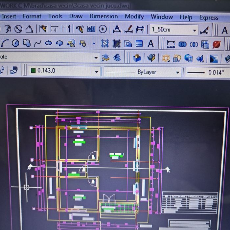Select the Diameter dimension tool

18,29
